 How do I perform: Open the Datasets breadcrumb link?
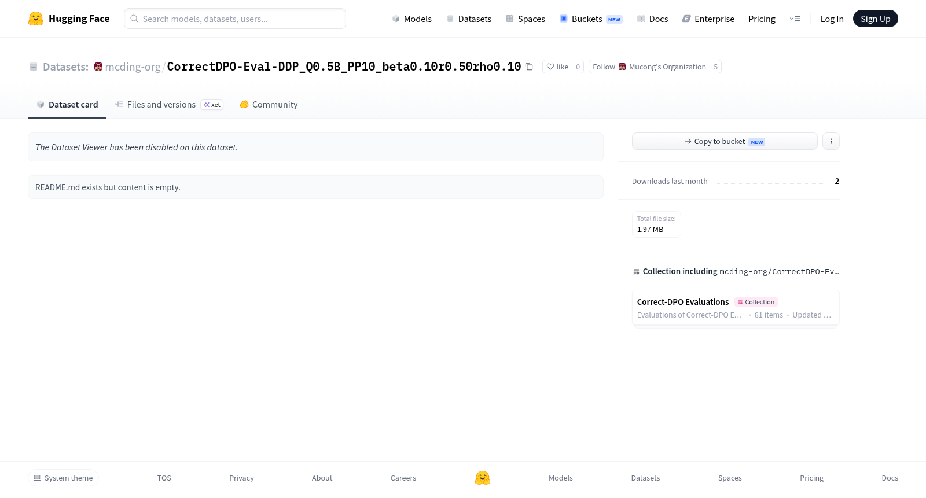65,67
